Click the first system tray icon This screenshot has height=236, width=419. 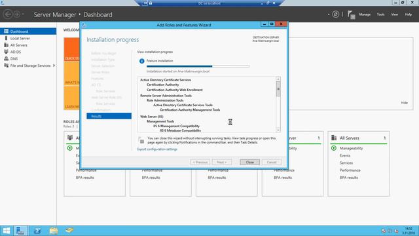384,231
